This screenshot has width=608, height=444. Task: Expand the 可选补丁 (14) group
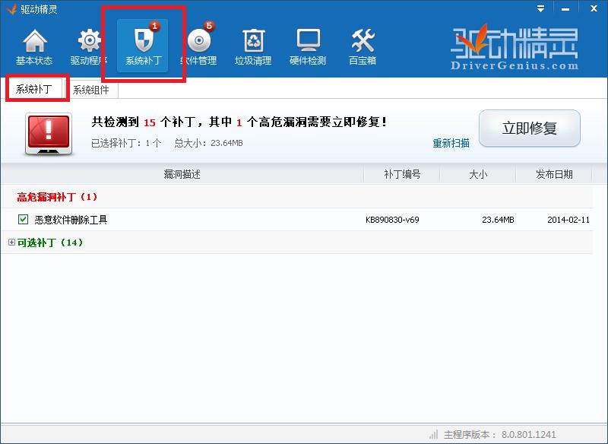pos(11,243)
